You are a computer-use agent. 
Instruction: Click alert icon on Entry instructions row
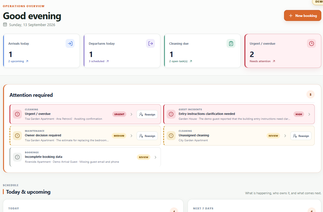tap(171, 114)
